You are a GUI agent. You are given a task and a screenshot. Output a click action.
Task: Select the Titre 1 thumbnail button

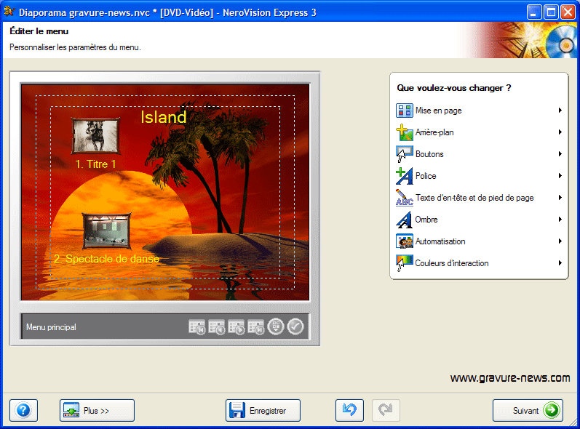pyautogui.click(x=95, y=136)
